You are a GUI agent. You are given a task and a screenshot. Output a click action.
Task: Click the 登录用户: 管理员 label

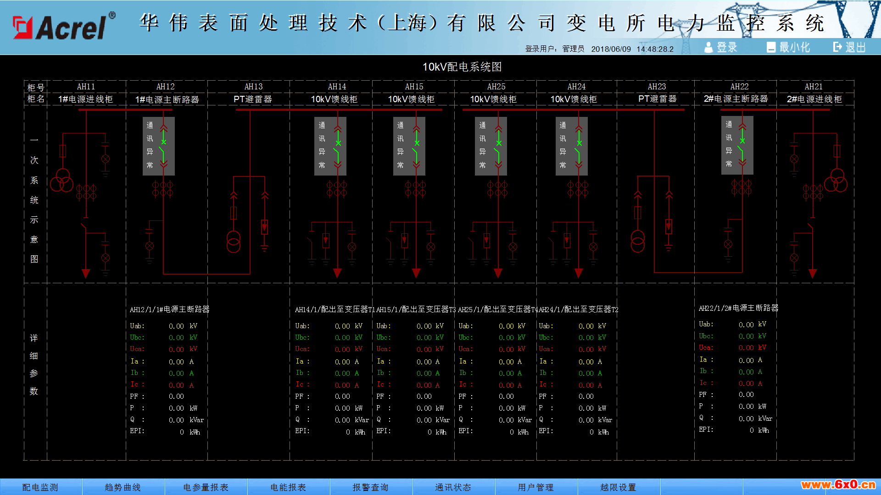pyautogui.click(x=555, y=49)
